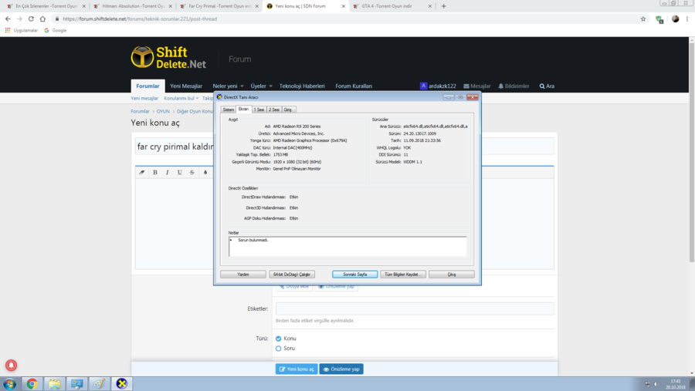Click the Etiketler tags input field
The height and width of the screenshot is (391, 695).
[x=415, y=309]
